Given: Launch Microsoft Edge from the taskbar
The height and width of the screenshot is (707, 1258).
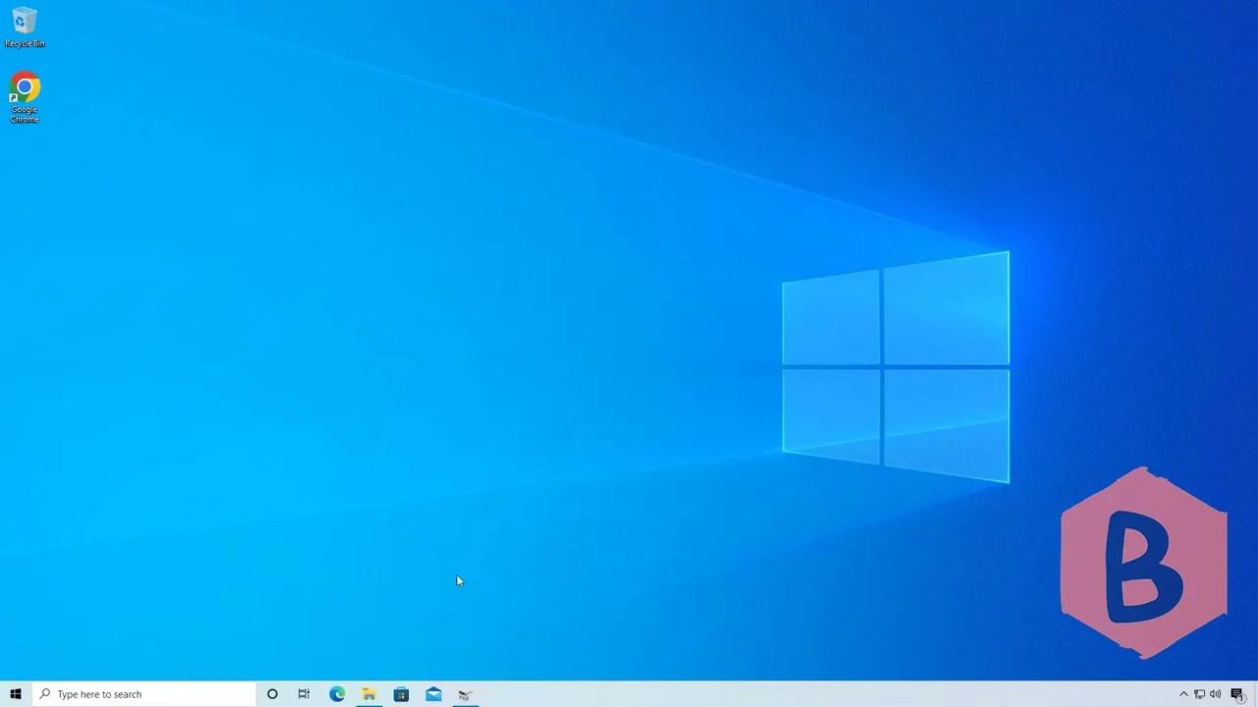Looking at the screenshot, I should pyautogui.click(x=337, y=694).
